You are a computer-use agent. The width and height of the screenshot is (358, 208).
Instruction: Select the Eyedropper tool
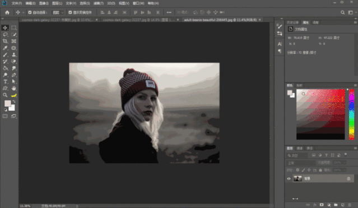5,48
